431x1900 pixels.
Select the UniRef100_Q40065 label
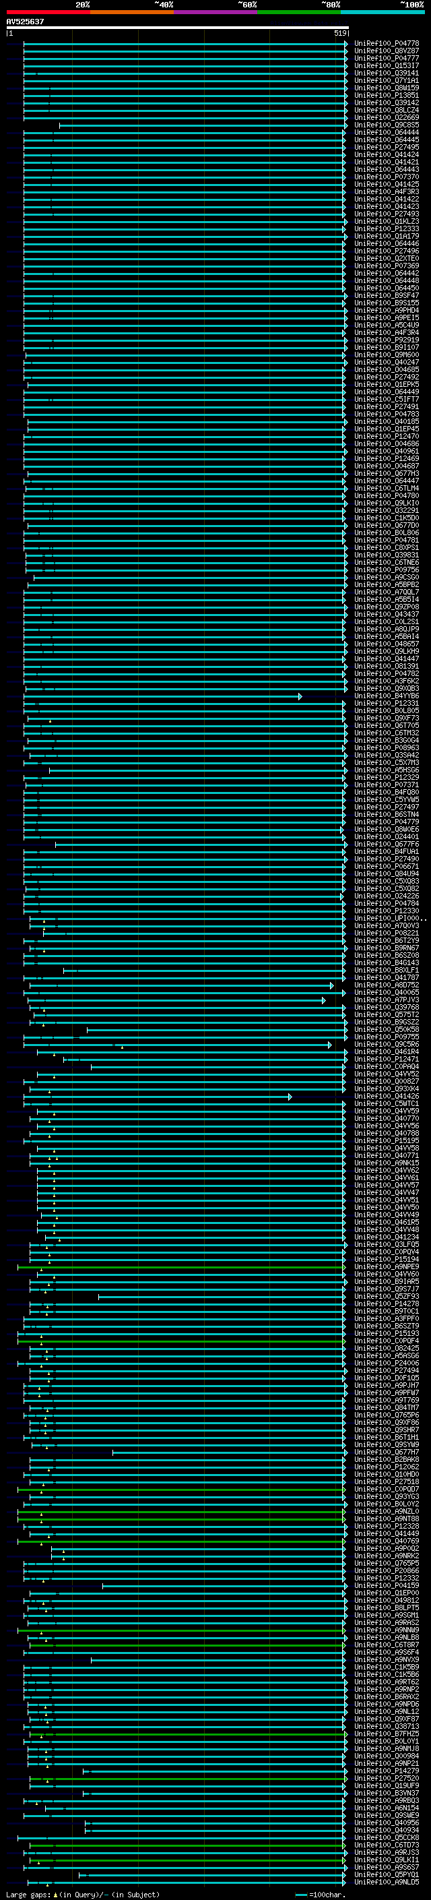pos(387,992)
